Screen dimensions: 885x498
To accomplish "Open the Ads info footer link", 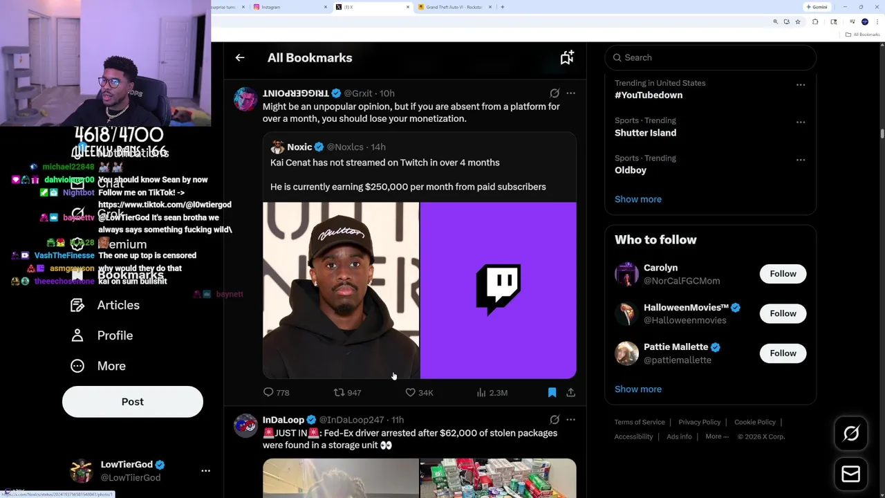I will (x=679, y=436).
